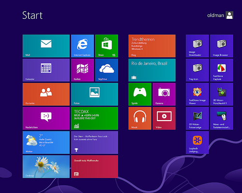Open the Kontakte people tile
Image resolution: width=242 pixels, height=193 pixels.
pos(46,94)
